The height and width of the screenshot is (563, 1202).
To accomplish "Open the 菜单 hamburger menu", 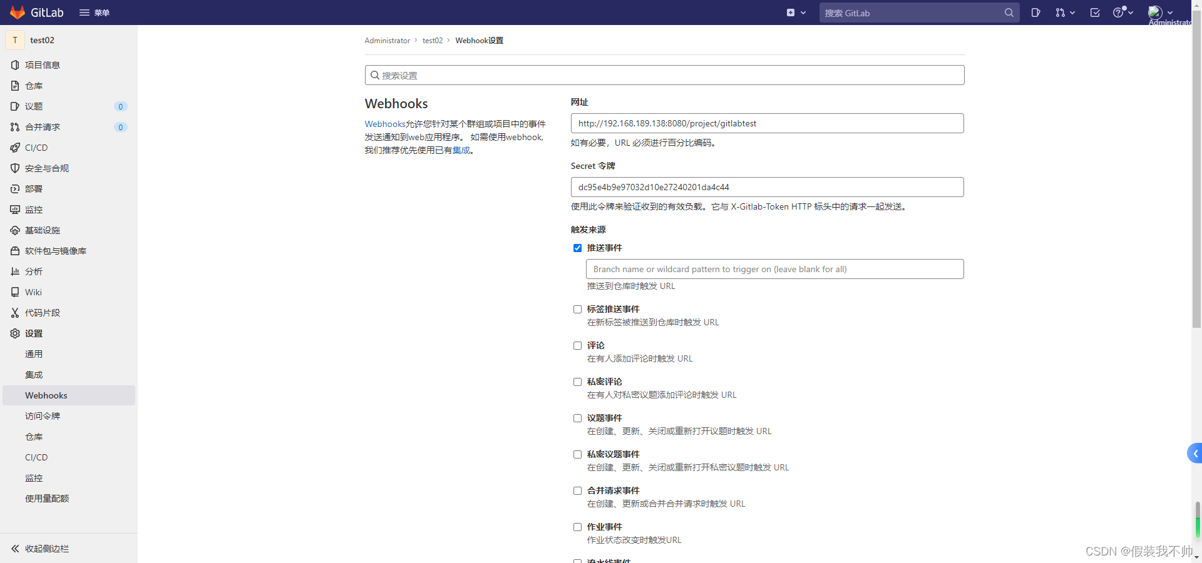I will pos(95,13).
